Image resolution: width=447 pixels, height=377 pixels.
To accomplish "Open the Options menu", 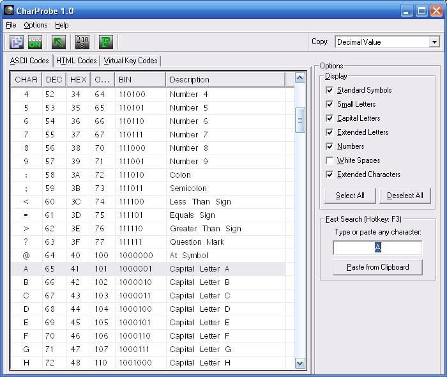I will (36, 25).
